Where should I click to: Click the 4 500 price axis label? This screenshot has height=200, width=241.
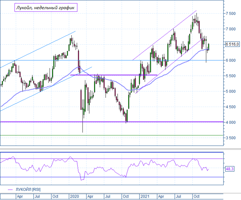click(x=230, y=107)
